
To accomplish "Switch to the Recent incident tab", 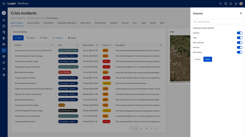I will 33,23.
